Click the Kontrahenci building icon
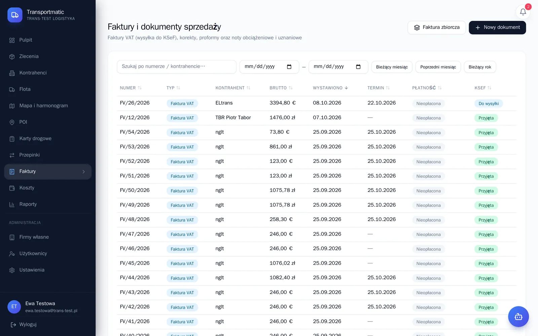Viewport: 538px width, 336px height. pos(12,73)
